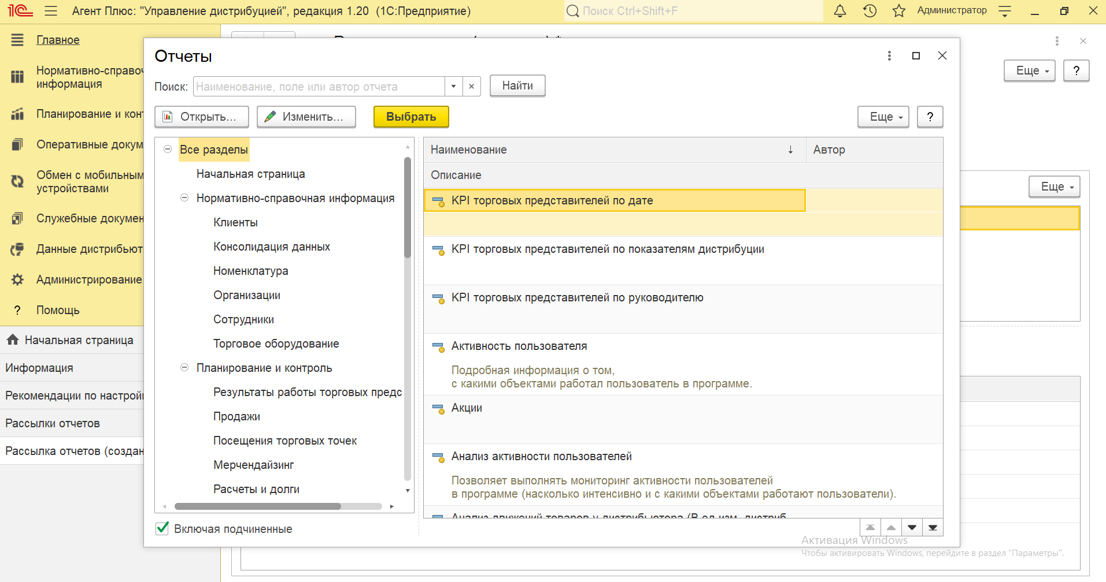
Task: Click the vertical scrollbar of sections tree
Action: 408,207
